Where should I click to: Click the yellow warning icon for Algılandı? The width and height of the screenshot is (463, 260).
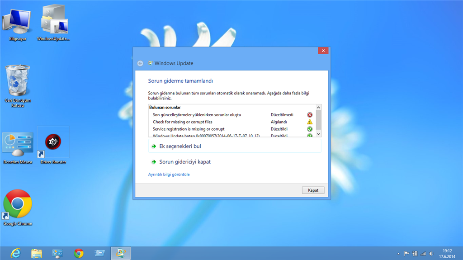[x=310, y=122]
